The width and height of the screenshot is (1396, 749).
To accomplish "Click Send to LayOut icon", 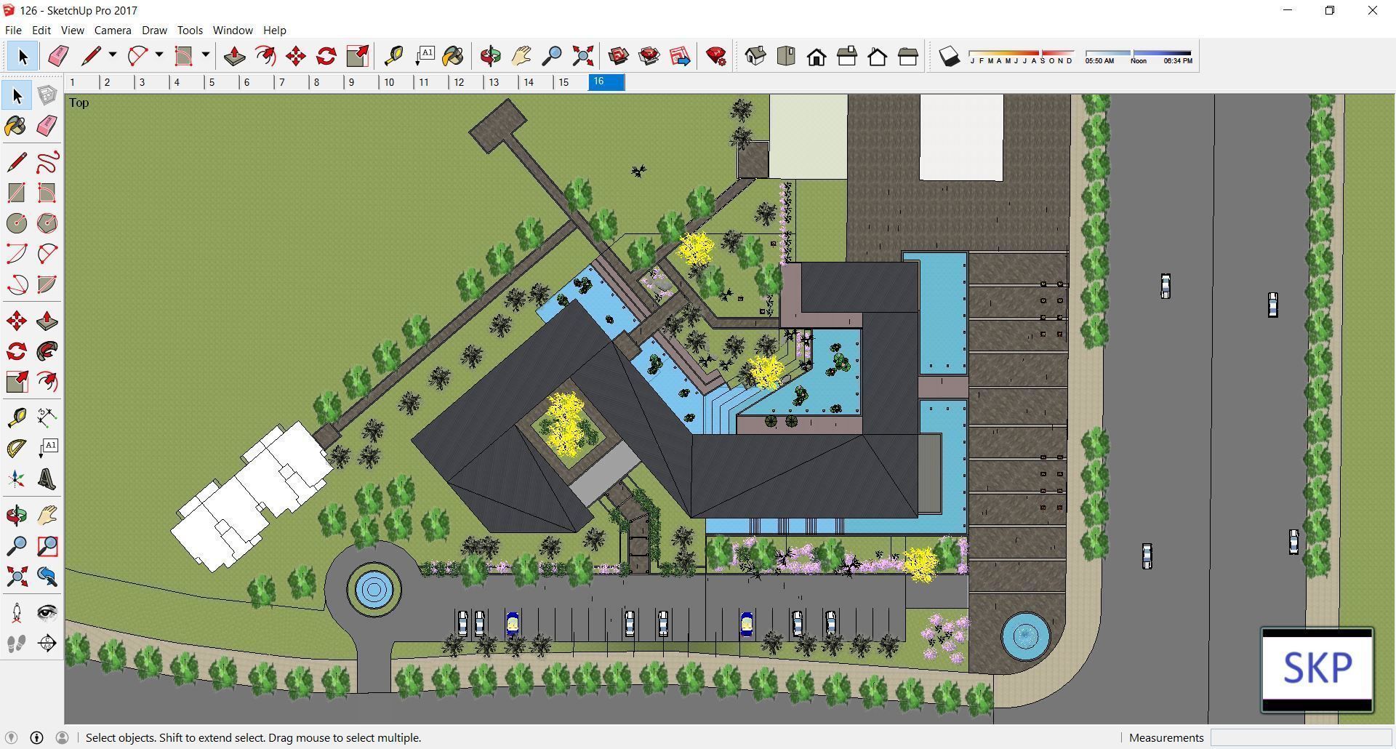I will coord(680,56).
